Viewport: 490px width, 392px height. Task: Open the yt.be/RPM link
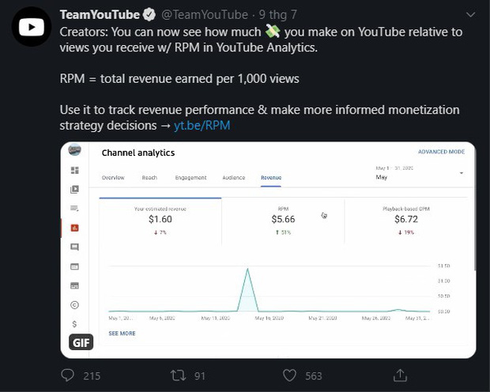click(x=202, y=126)
